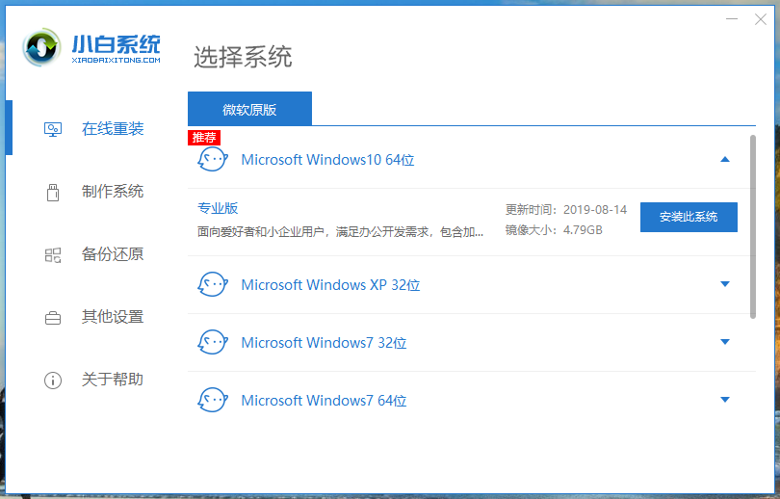Close the 小白系统 window
Image resolution: width=780 pixels, height=499 pixels.
(x=761, y=19)
